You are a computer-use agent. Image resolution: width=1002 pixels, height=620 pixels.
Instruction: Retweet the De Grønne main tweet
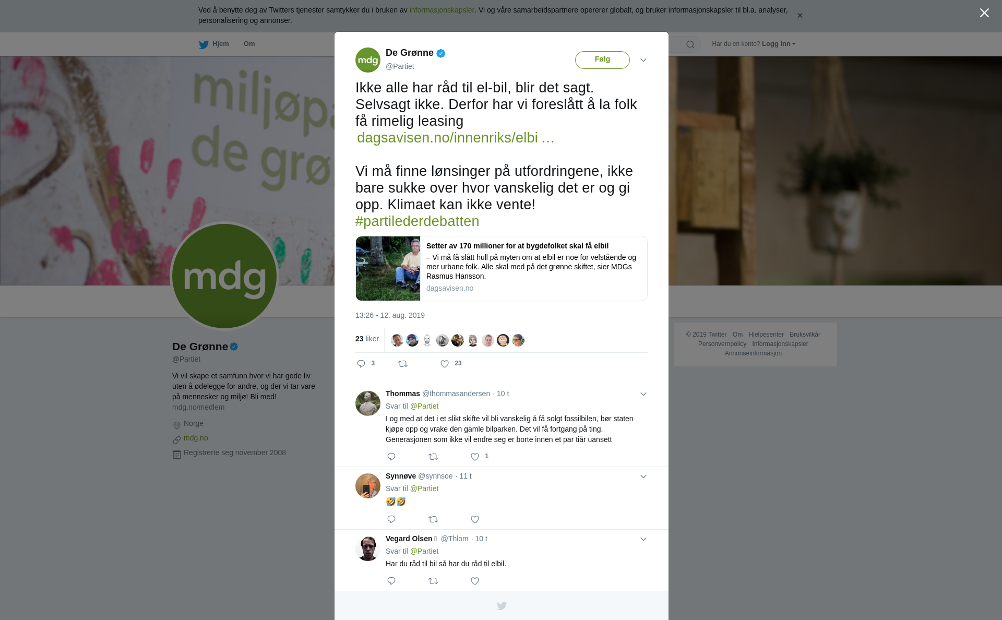pyautogui.click(x=403, y=364)
